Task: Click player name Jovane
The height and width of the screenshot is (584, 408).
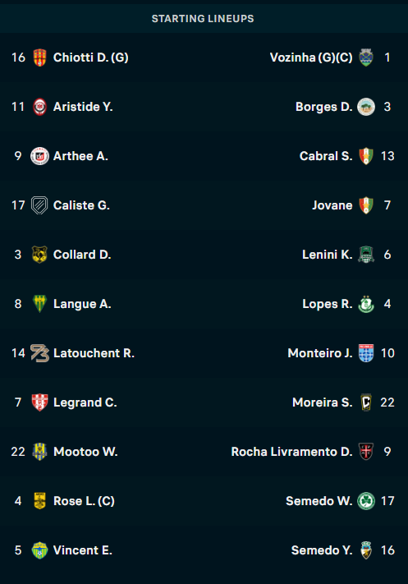Action: pos(332,205)
